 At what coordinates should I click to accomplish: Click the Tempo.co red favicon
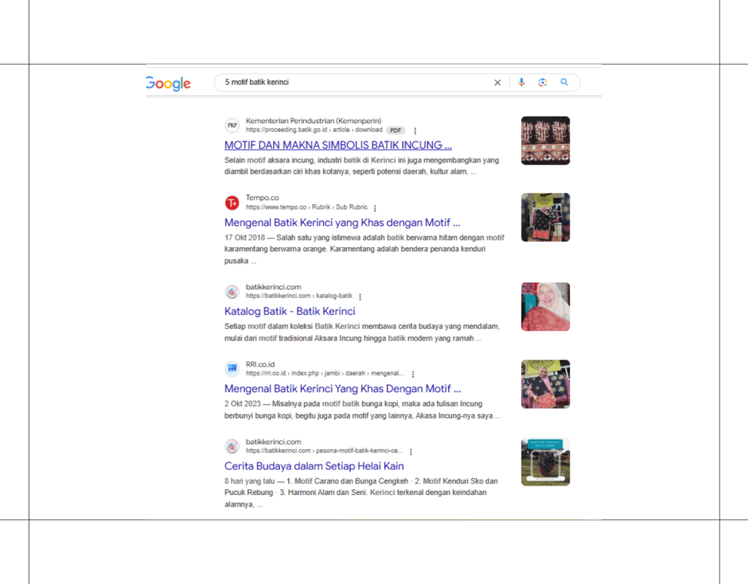(x=232, y=202)
